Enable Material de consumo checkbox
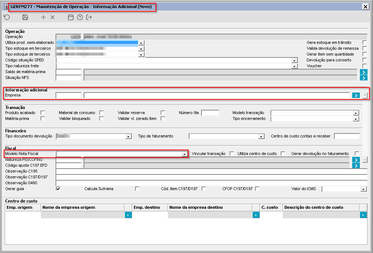The height and width of the screenshot is (253, 373). 101,113
